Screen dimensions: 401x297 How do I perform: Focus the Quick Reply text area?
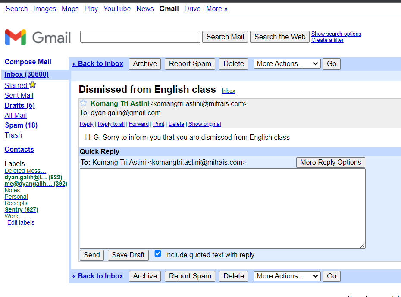pyautogui.click(x=222, y=208)
